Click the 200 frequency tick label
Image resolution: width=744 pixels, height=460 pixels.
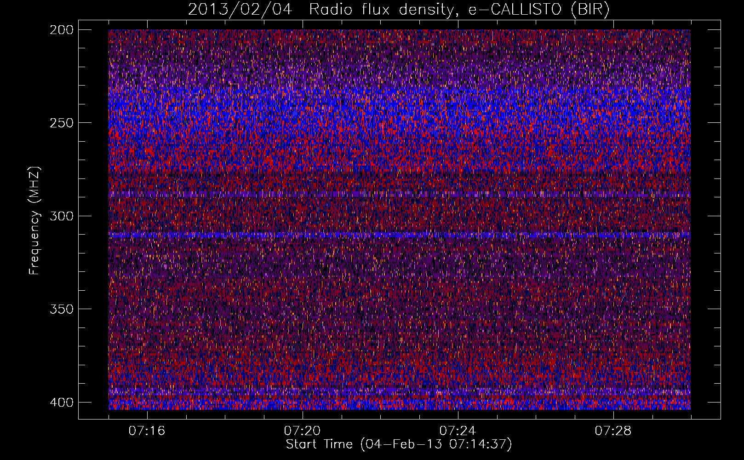click(x=61, y=30)
